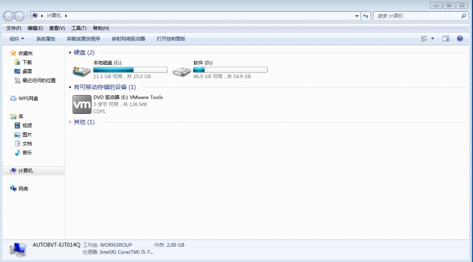
Task: Click the magnifier search icon
Action: point(464,16)
